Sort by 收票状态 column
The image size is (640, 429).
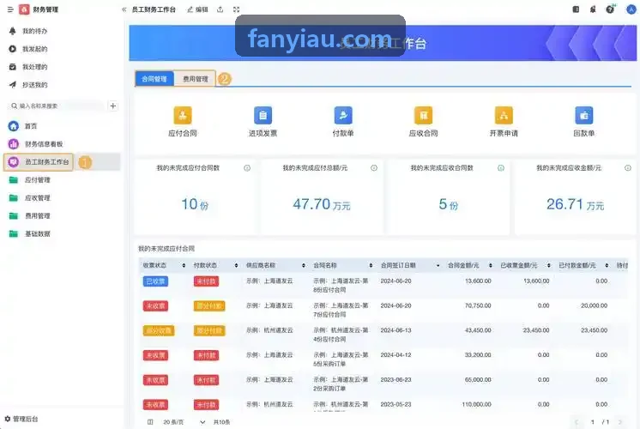coord(184,265)
